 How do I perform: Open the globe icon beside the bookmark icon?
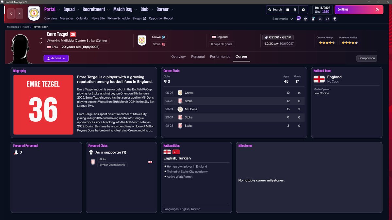click(x=295, y=10)
